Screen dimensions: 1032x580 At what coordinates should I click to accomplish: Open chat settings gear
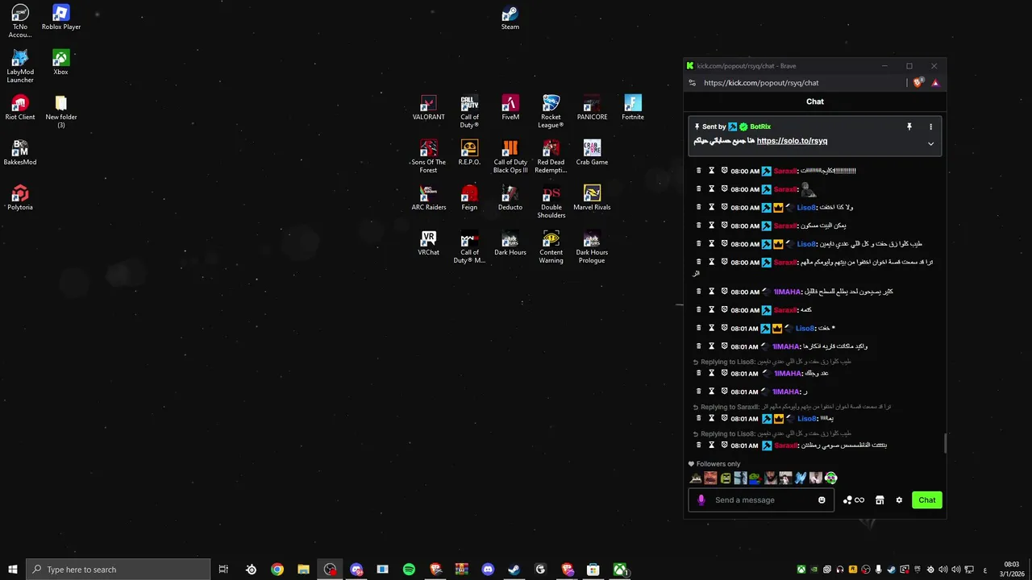[899, 500]
